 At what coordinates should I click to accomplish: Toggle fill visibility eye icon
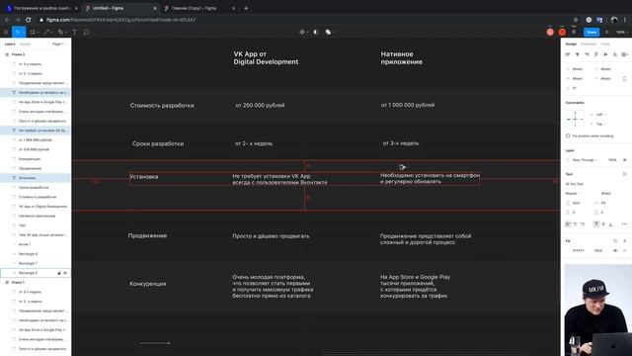click(x=615, y=250)
